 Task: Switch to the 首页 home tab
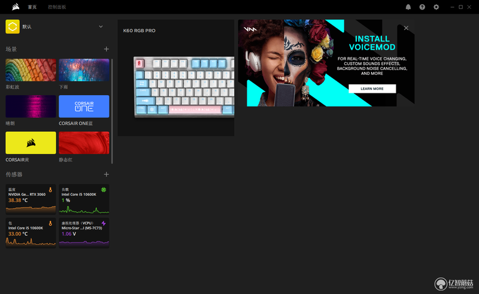point(32,7)
